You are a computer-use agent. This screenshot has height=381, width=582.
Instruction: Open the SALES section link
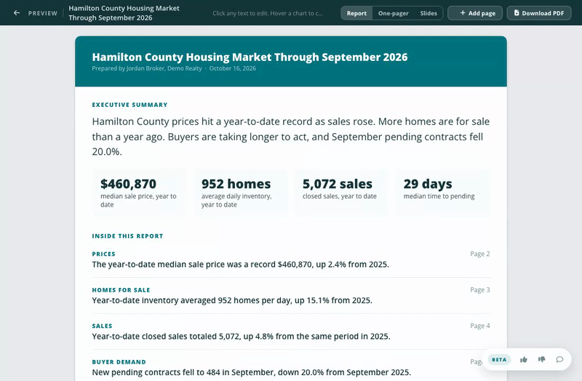pos(102,326)
